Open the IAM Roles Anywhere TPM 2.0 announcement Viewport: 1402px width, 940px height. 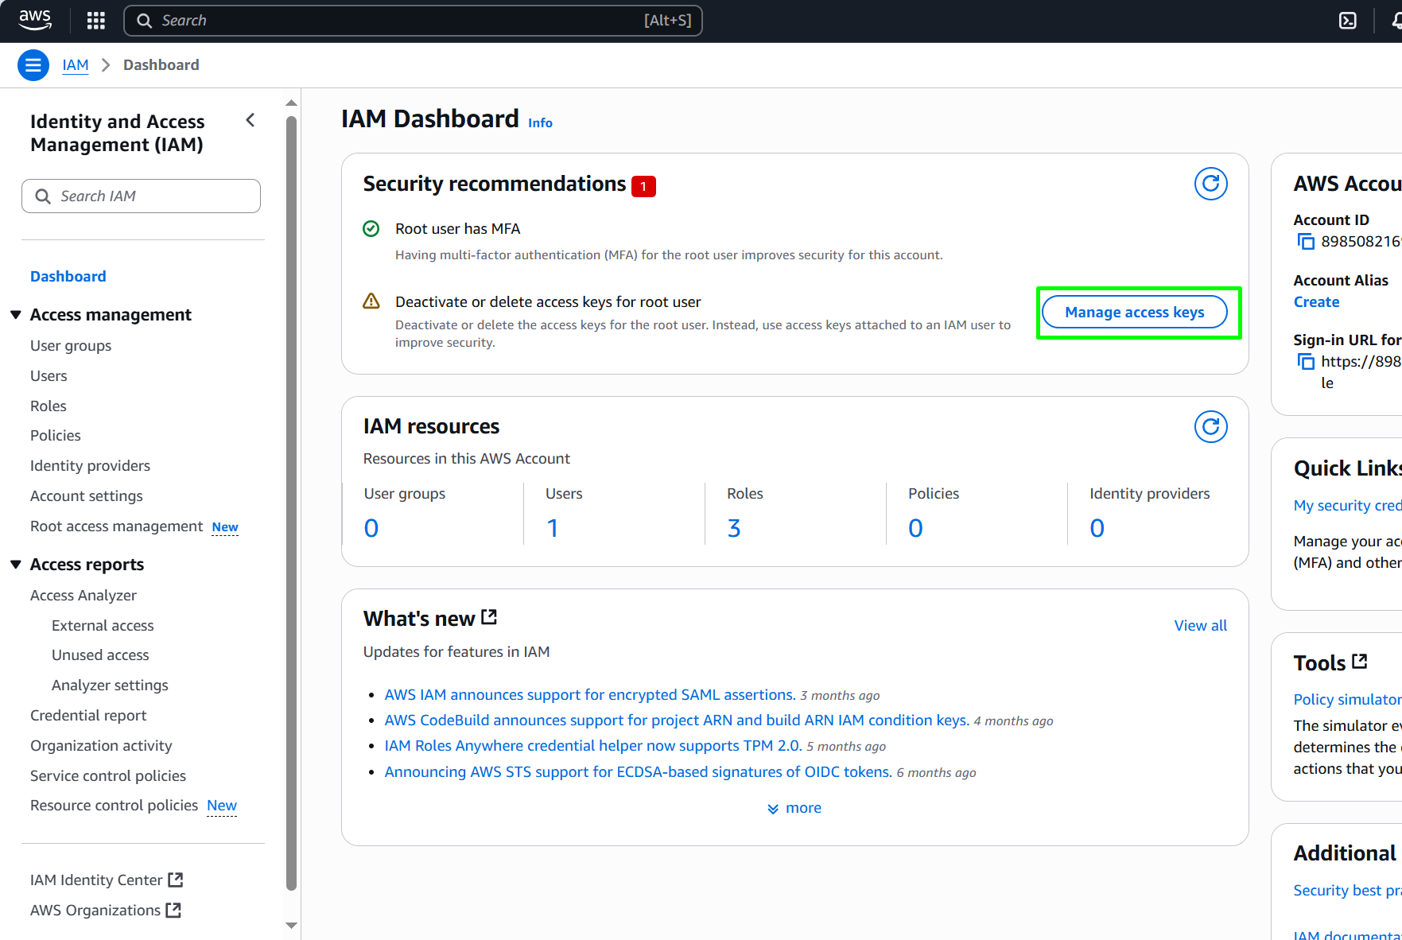pyautogui.click(x=593, y=746)
